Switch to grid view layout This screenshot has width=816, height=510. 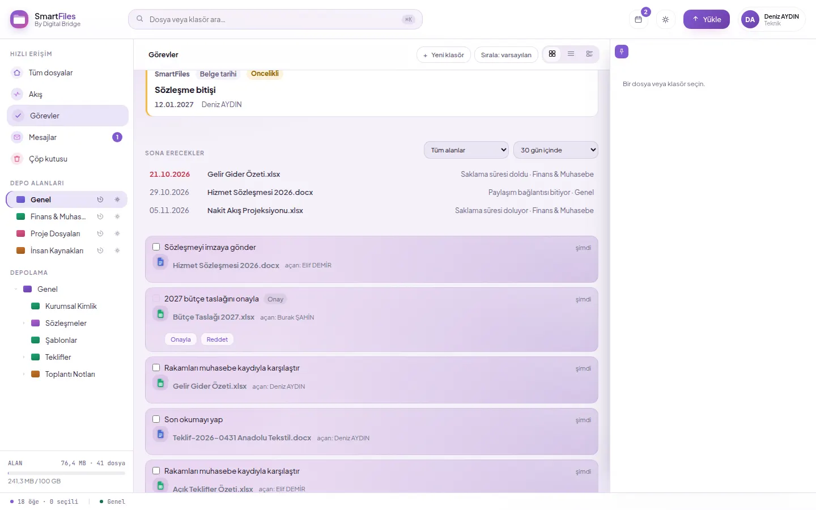[552, 54]
